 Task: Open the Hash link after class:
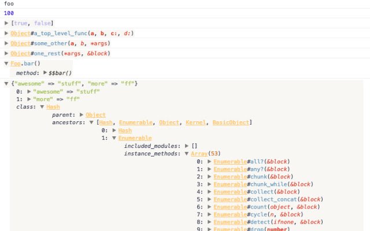click(53, 107)
